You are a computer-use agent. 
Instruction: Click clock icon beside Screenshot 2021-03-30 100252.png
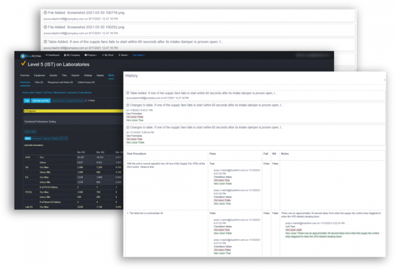[x=45, y=27]
